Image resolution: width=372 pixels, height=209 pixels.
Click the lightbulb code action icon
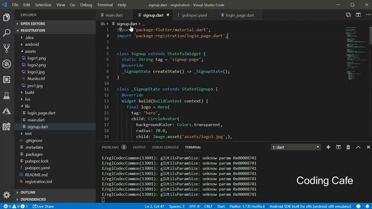120,30
